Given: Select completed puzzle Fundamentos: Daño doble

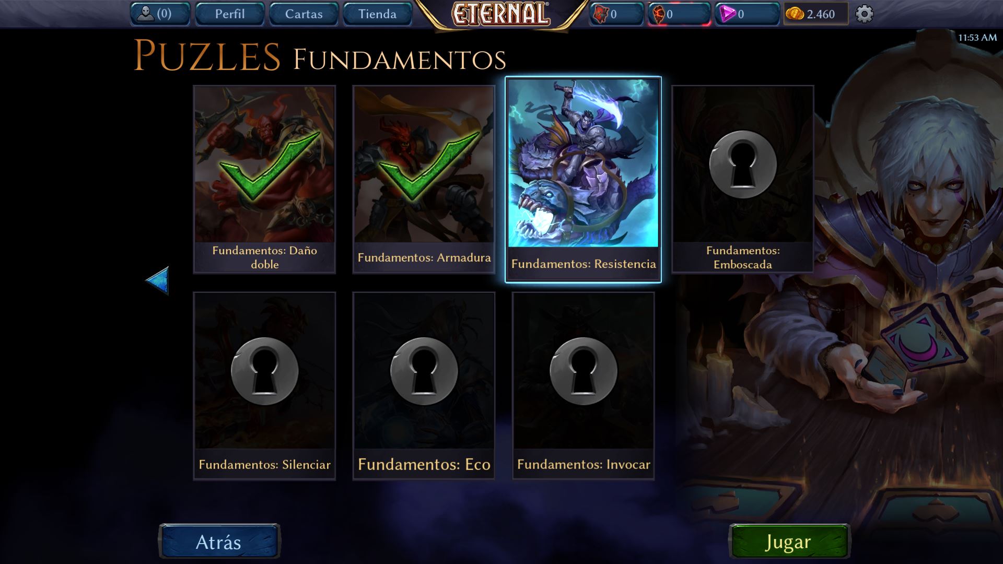Looking at the screenshot, I should 264,179.
